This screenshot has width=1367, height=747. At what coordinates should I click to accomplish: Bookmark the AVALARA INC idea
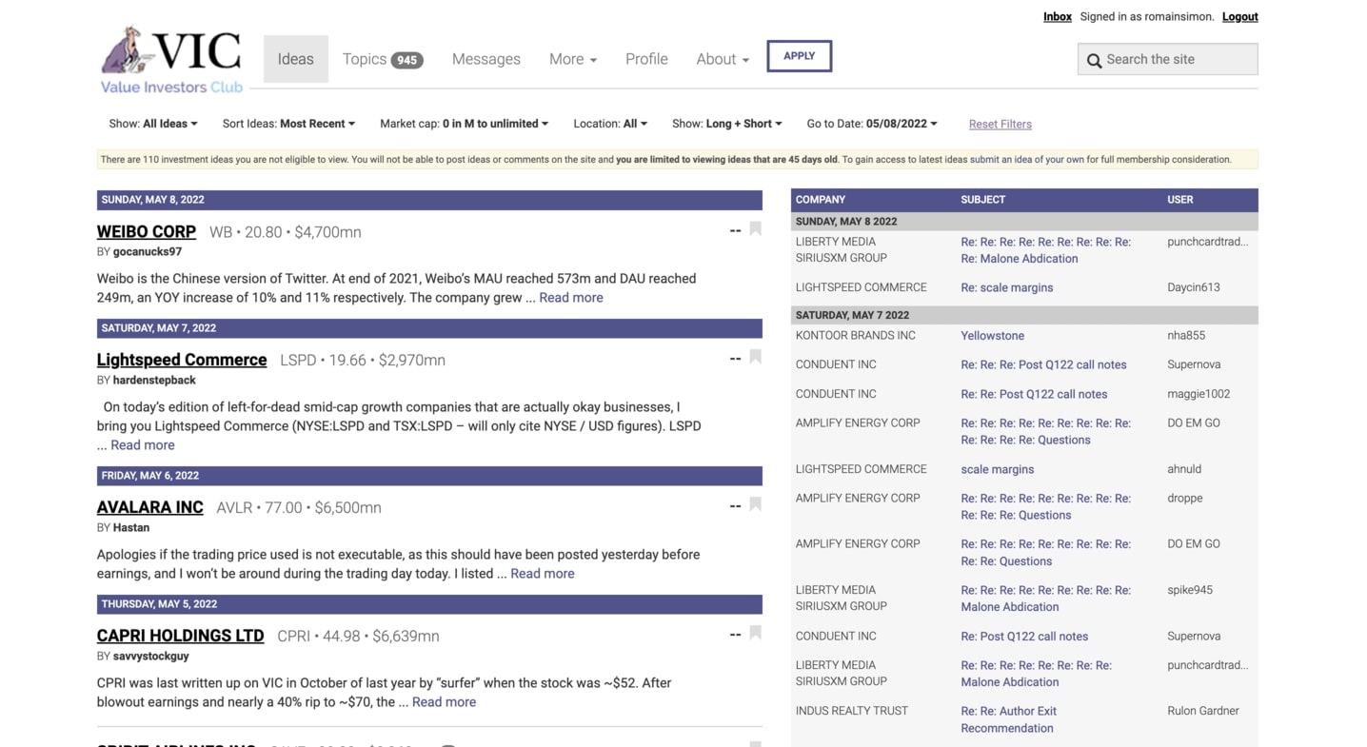pyautogui.click(x=755, y=505)
